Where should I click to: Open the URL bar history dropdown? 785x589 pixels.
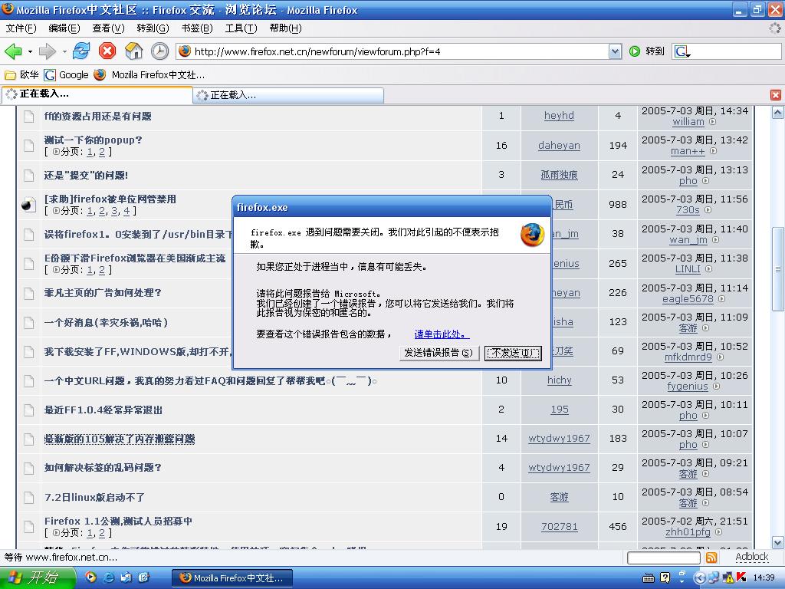click(616, 51)
